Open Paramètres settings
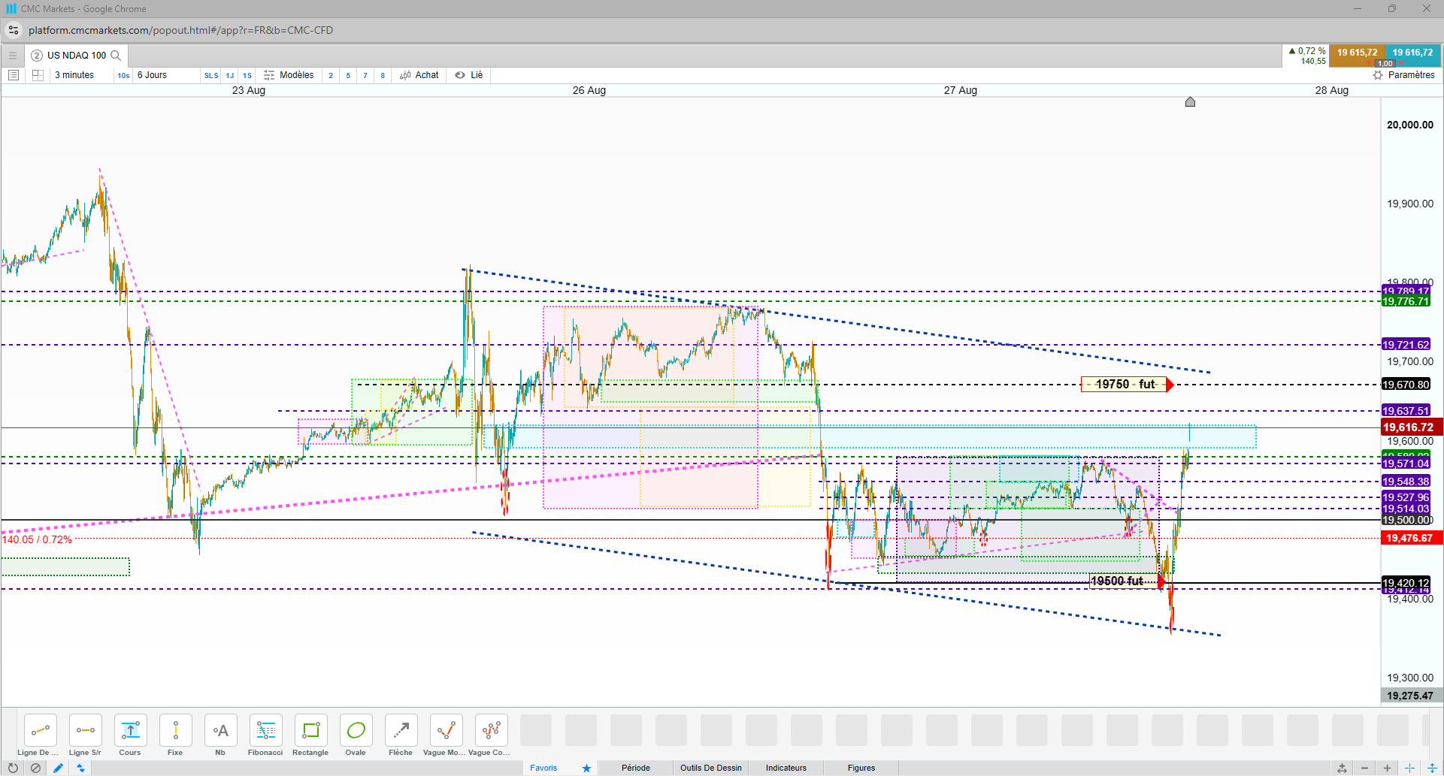The width and height of the screenshot is (1444, 776). tap(1404, 75)
